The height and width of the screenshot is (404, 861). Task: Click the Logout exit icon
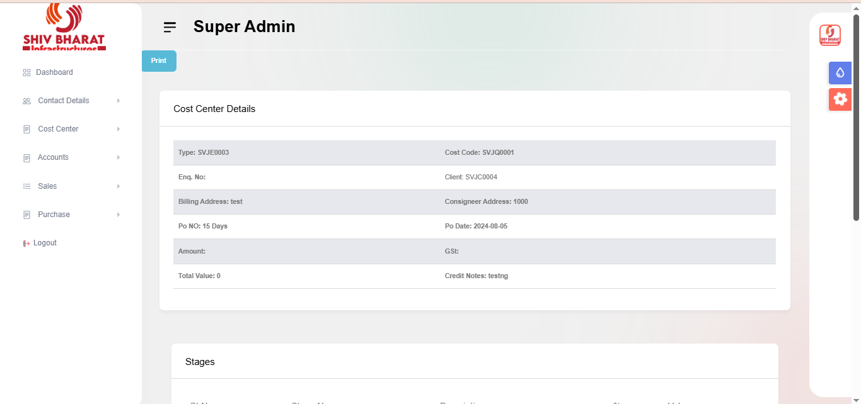pyautogui.click(x=26, y=244)
